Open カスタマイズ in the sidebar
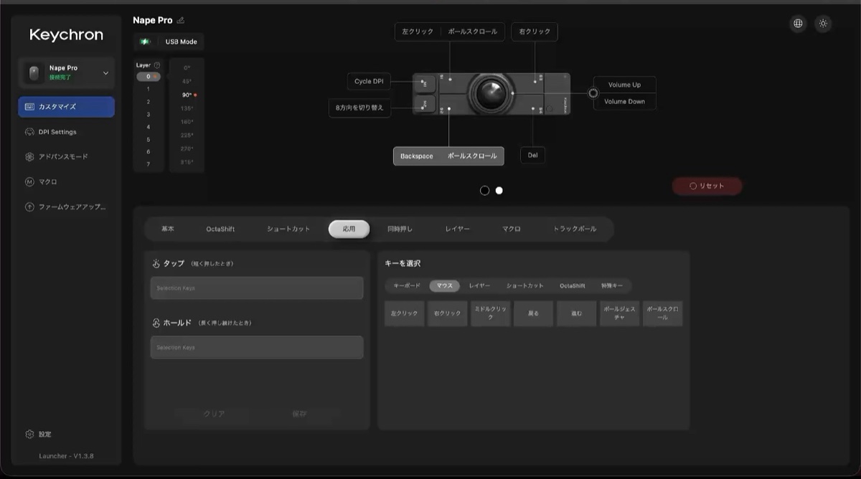861x479 pixels. click(66, 107)
